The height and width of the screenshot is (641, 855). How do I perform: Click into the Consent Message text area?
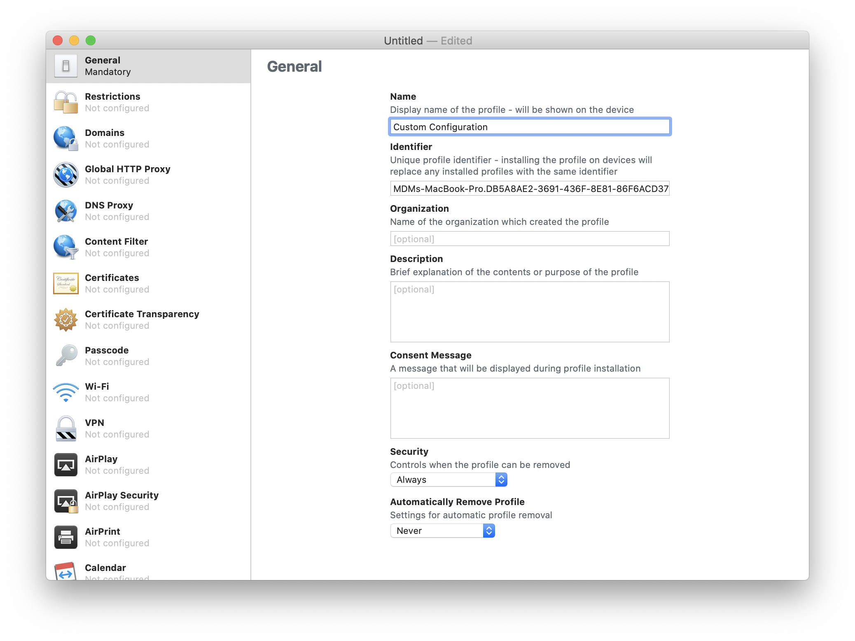529,408
